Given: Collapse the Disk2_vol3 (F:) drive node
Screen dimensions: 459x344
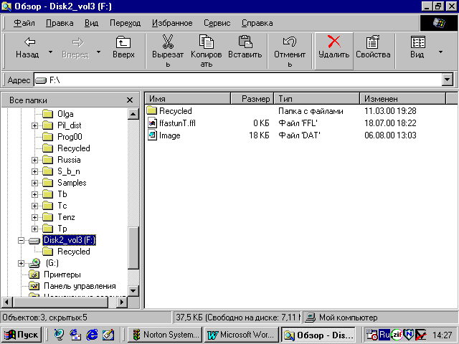Looking at the screenshot, I should coord(21,241).
